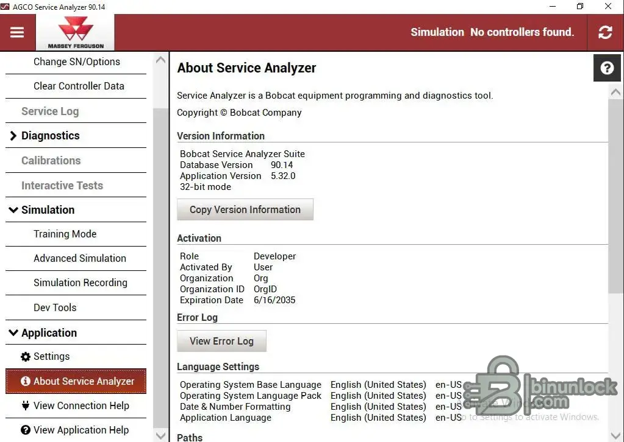The width and height of the screenshot is (624, 442).
Task: Click the Copyright Bobcat Company line
Action: [239, 113]
